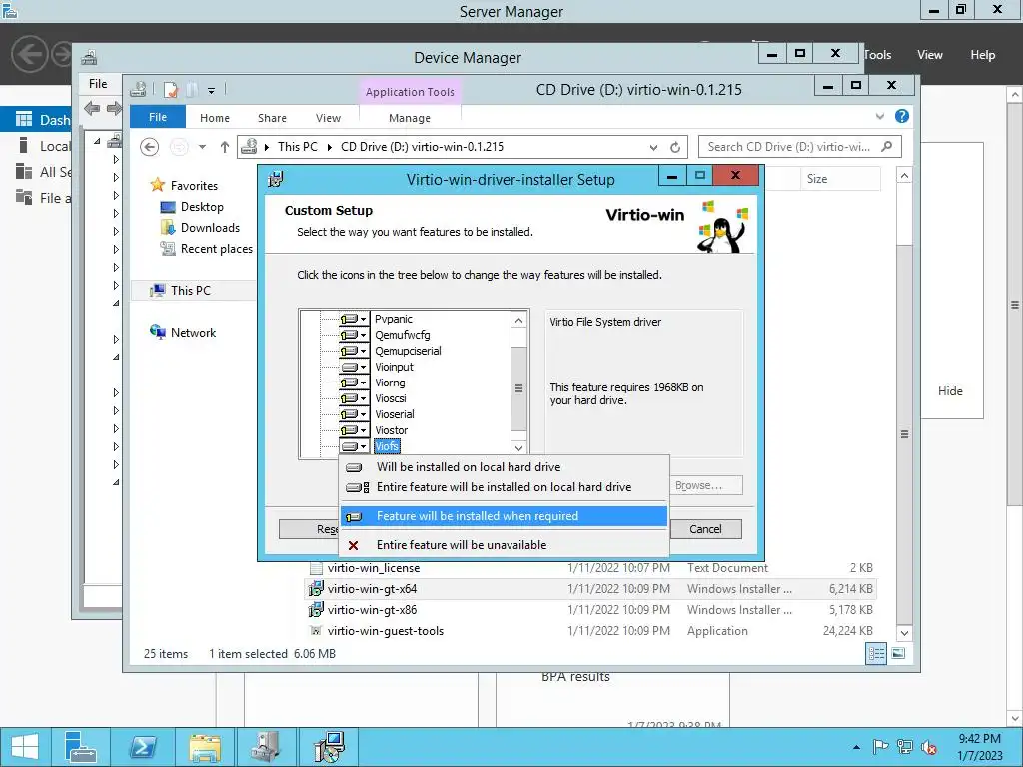Open Desktop in the navigation pane
The width and height of the screenshot is (1023, 767).
pyautogui.click(x=202, y=207)
